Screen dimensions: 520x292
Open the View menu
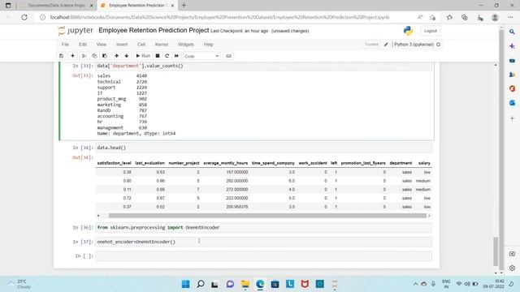point(101,45)
